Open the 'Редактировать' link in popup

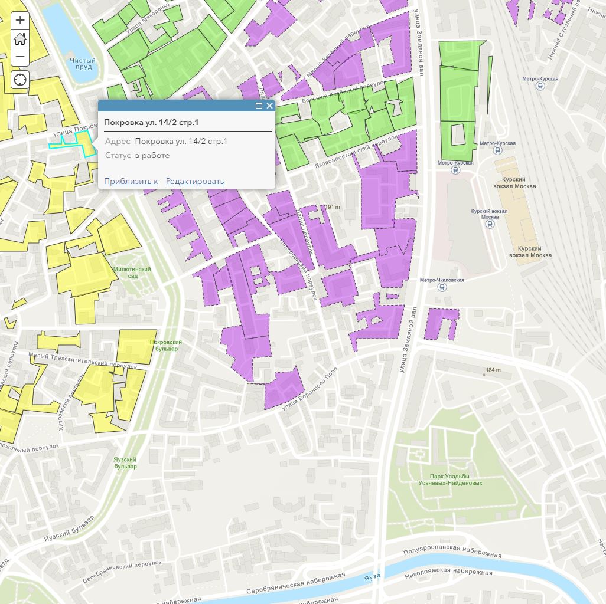coord(195,181)
